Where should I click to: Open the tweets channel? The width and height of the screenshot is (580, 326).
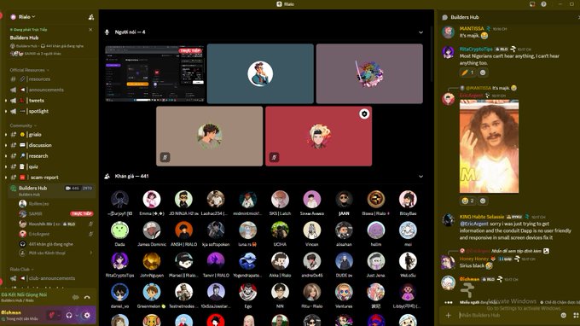[x=36, y=101]
